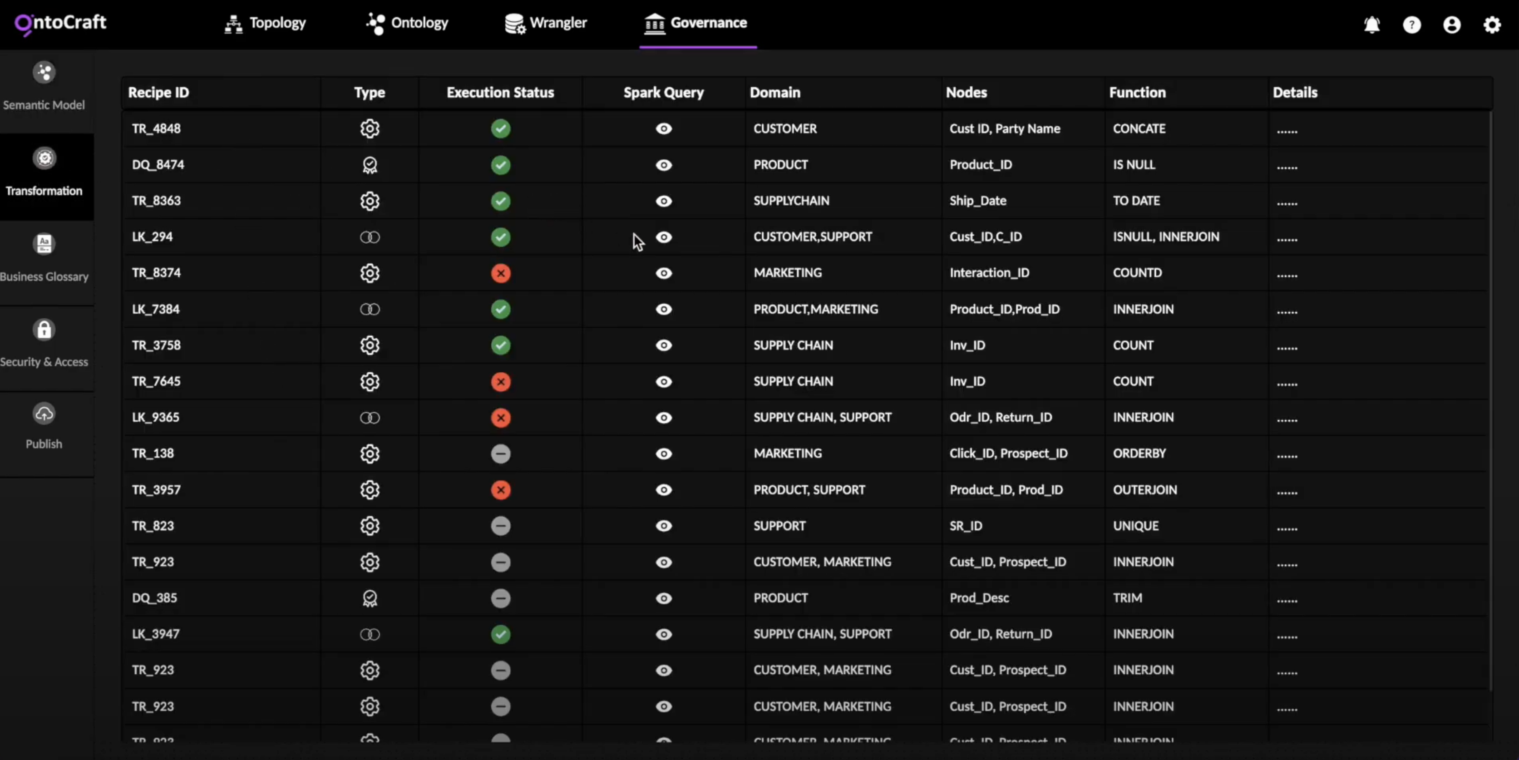Click the LK_9365 recipe ID
1519x760 pixels.
[156, 417]
